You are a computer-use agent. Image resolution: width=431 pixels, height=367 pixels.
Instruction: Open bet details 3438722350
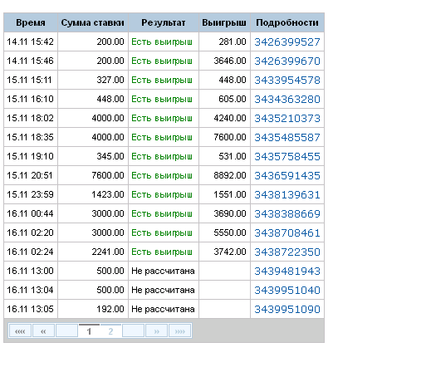(x=287, y=252)
